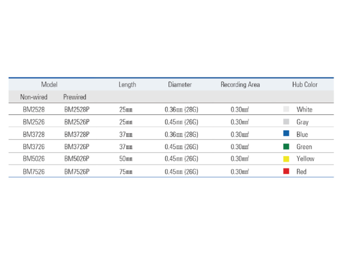The image size is (342, 256).
Task: Click the 0.45mm (26G) diameter in BM3726 row
Action: coord(182,147)
